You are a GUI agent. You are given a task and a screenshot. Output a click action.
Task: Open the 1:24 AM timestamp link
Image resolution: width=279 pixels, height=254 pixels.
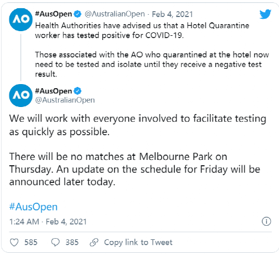click(x=48, y=222)
